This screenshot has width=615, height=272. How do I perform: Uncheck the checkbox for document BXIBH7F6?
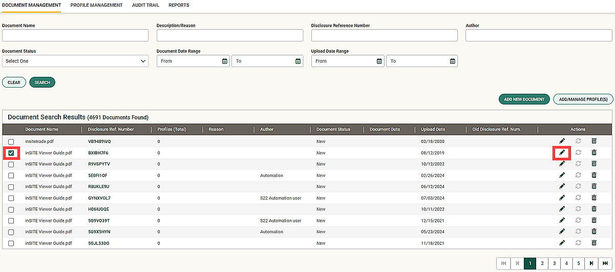(x=11, y=153)
